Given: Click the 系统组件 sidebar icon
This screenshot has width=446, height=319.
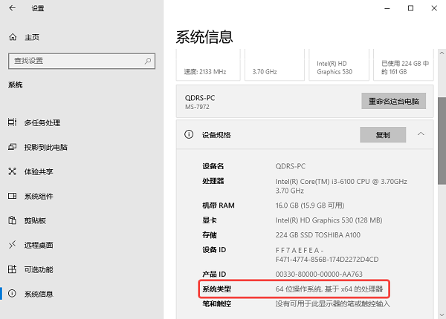Looking at the screenshot, I should (x=12, y=196).
